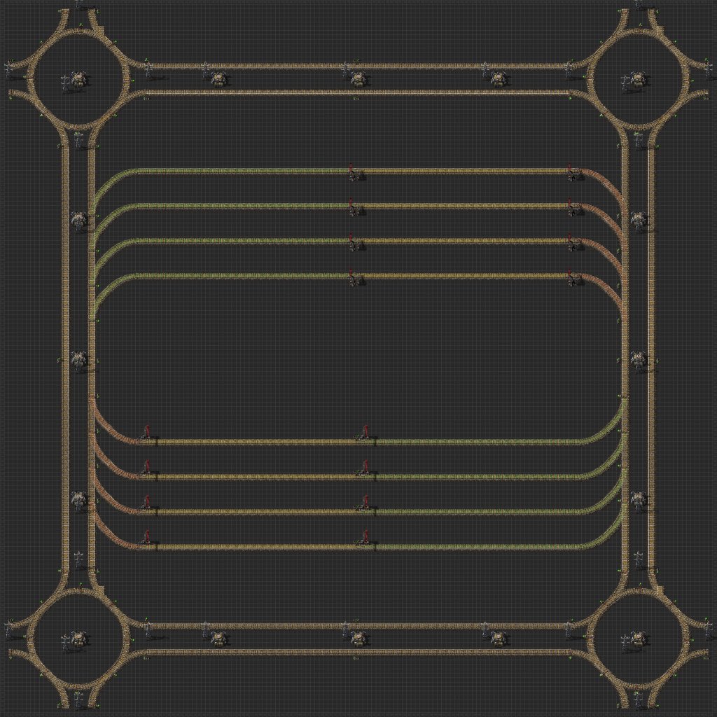Select the roboport inside the bottom-left roundabout
This screenshot has width=717, height=717.
79,639
